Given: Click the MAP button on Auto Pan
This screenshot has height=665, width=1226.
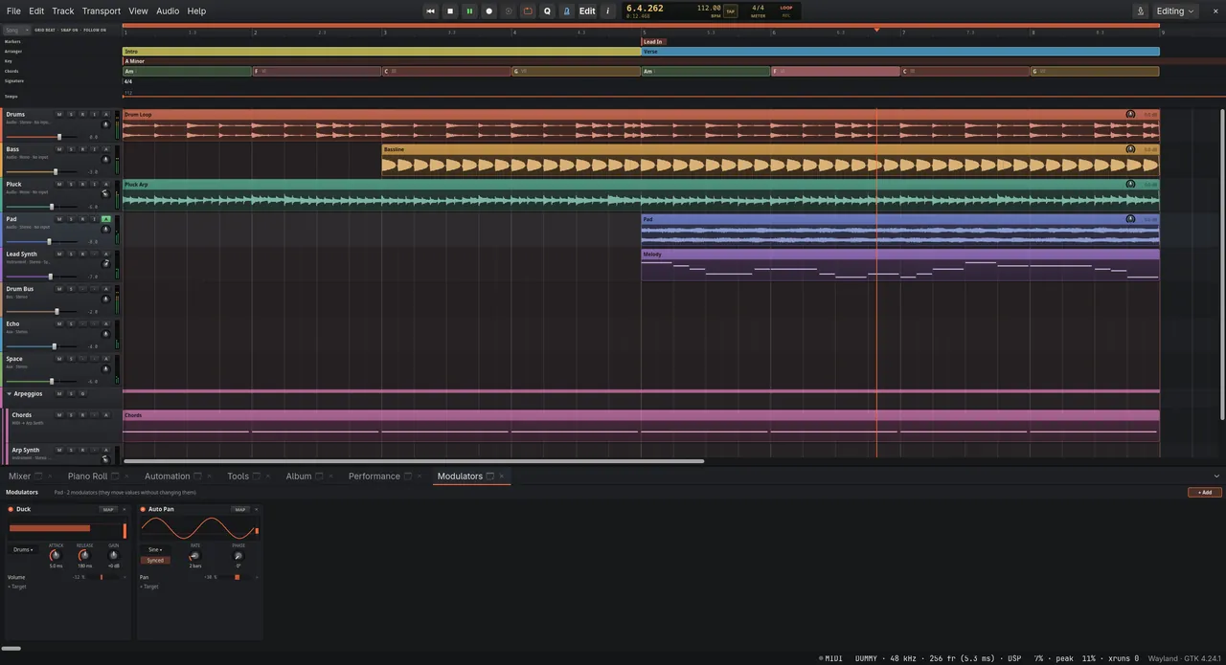Looking at the screenshot, I should point(240,509).
